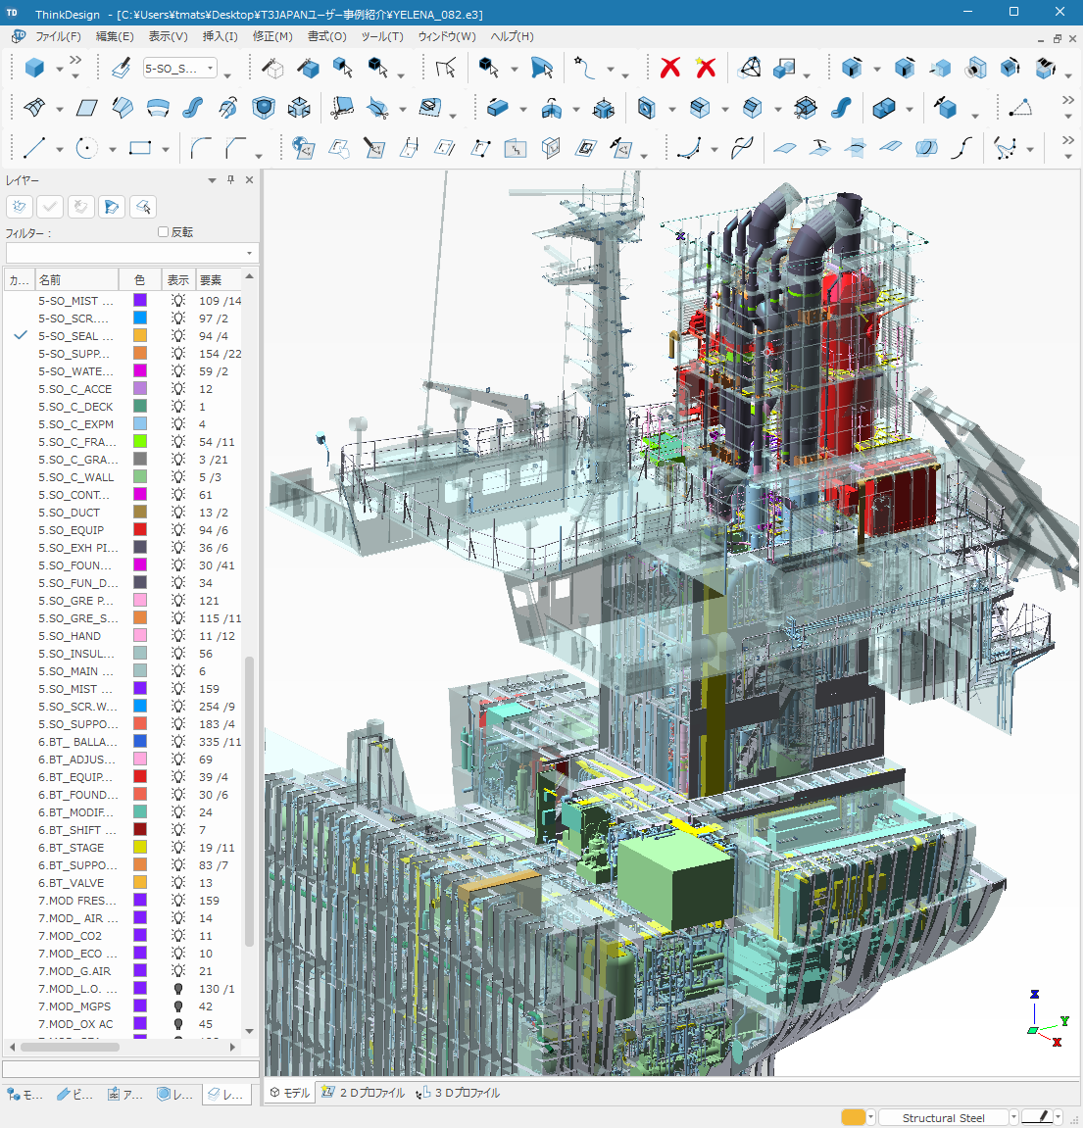The width and height of the screenshot is (1084, 1128).
Task: Switch to the 2Dプロファイル tab
Action: tap(364, 1093)
